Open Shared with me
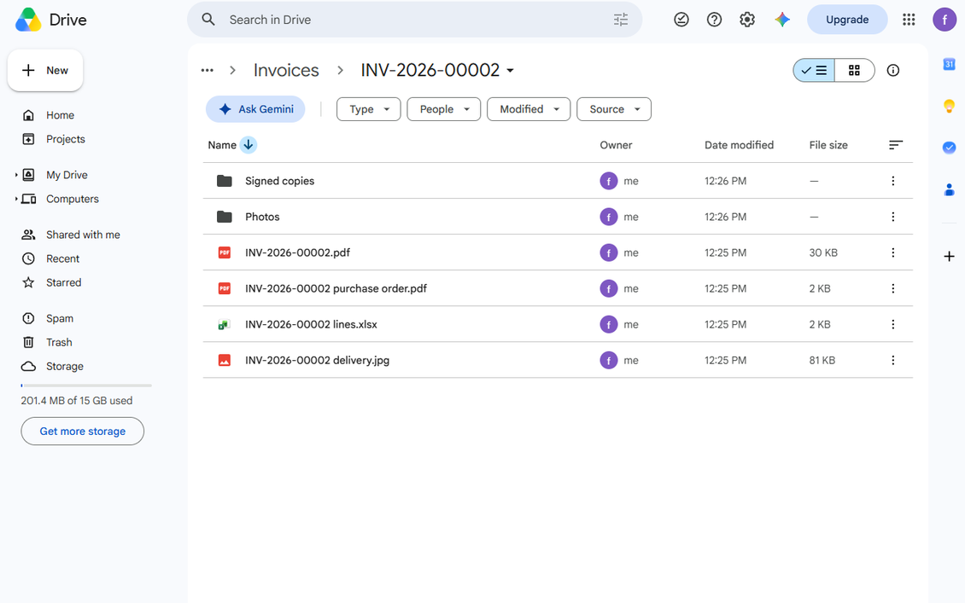The height and width of the screenshot is (603, 965). [83, 235]
